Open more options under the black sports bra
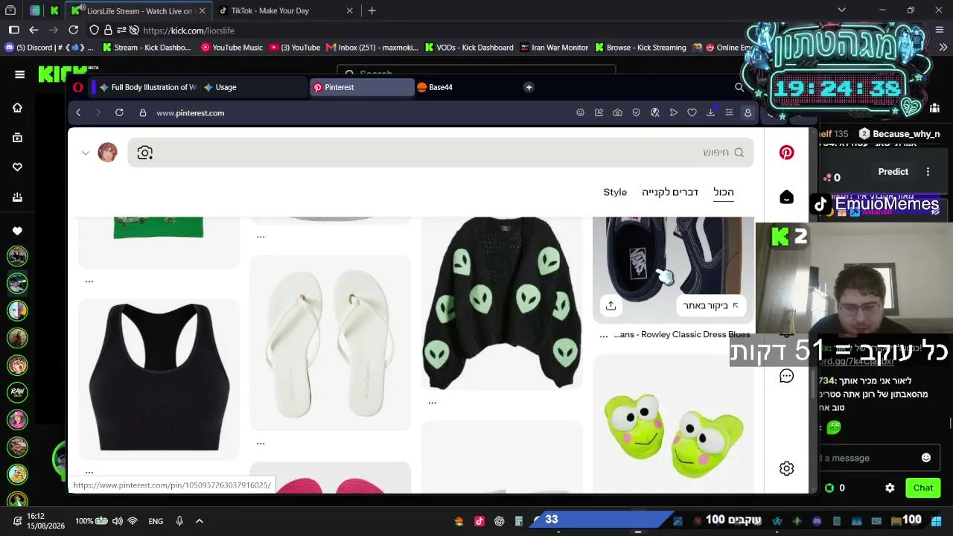 [89, 472]
